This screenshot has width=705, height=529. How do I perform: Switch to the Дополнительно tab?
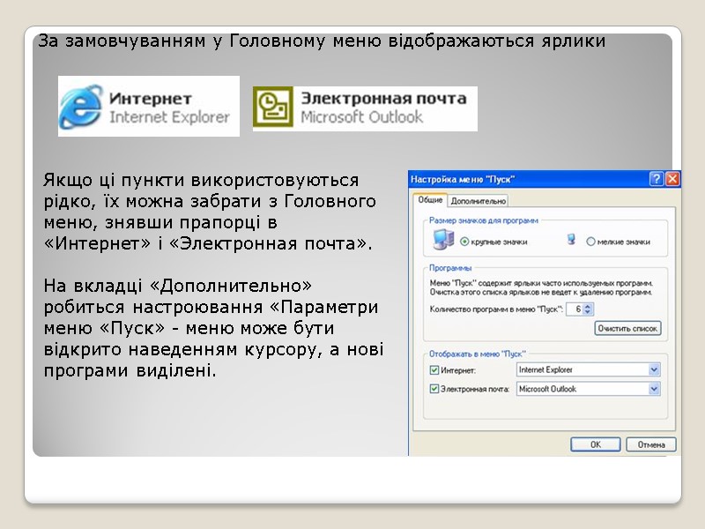478,201
